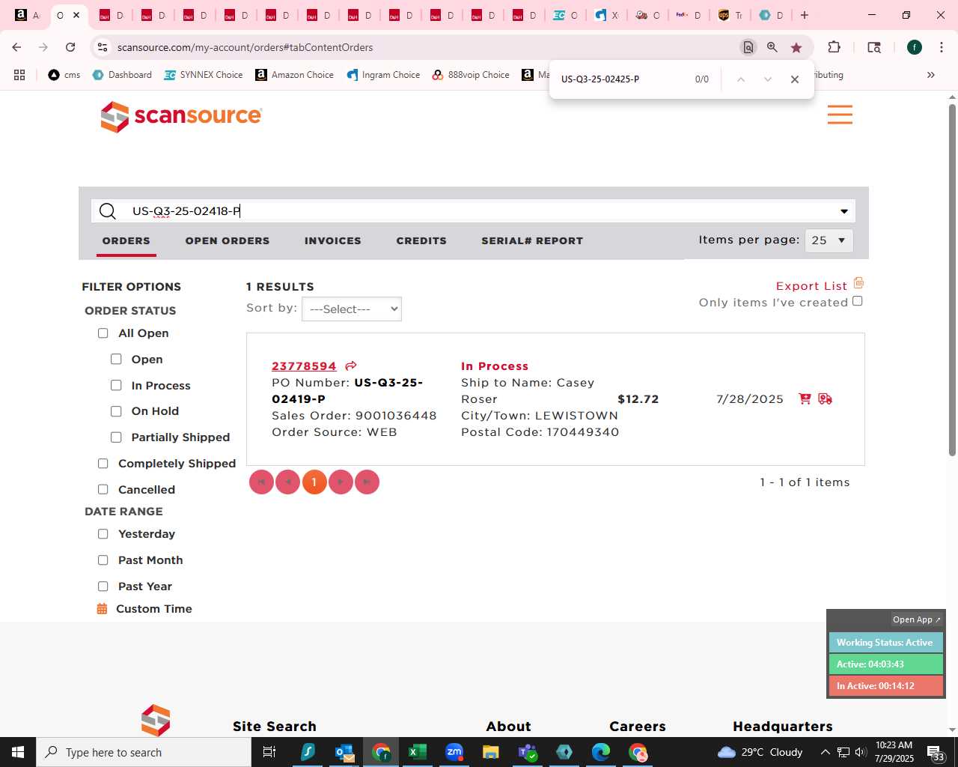The width and height of the screenshot is (958, 767).
Task: Click the Custom Time link
Action: [x=154, y=609]
